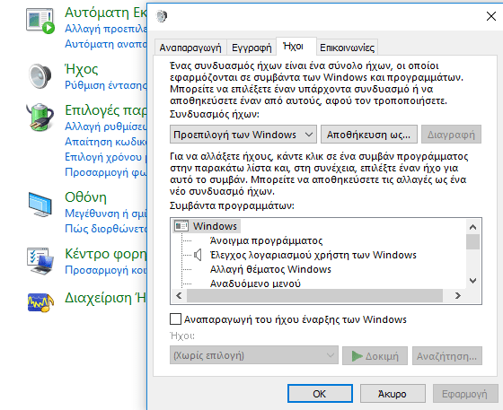Select the Windows root item in events list

(215, 226)
